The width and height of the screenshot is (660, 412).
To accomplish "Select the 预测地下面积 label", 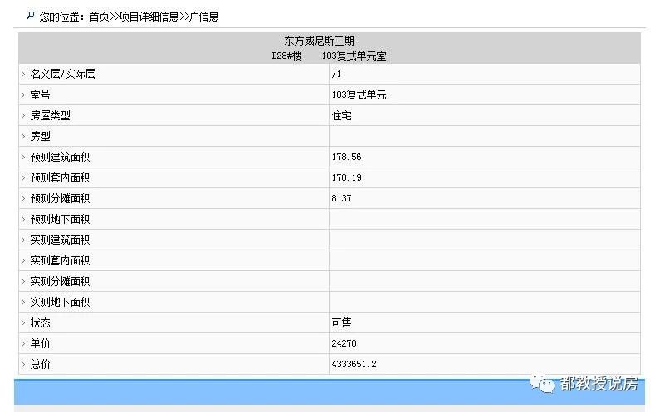I will tap(60, 219).
